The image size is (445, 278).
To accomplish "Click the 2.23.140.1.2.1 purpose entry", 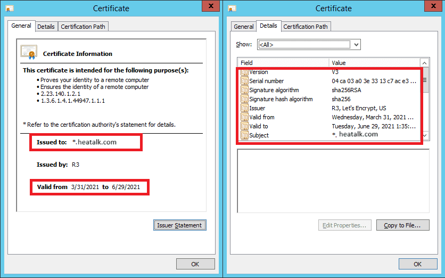I will pyautogui.click(x=61, y=94).
